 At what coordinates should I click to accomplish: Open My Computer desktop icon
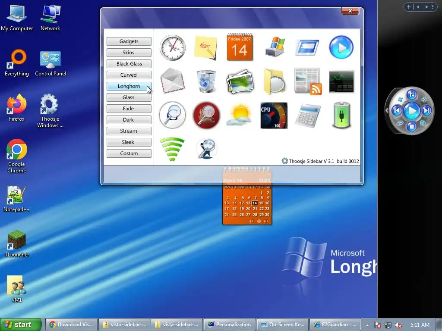17,18
